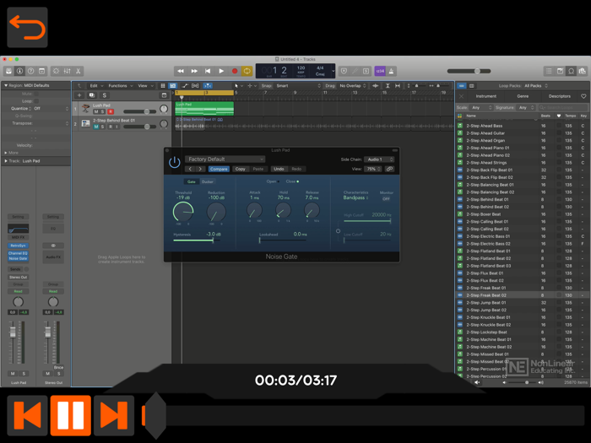Click the Compare button in Noise Gate
The width and height of the screenshot is (591, 443).
click(219, 169)
